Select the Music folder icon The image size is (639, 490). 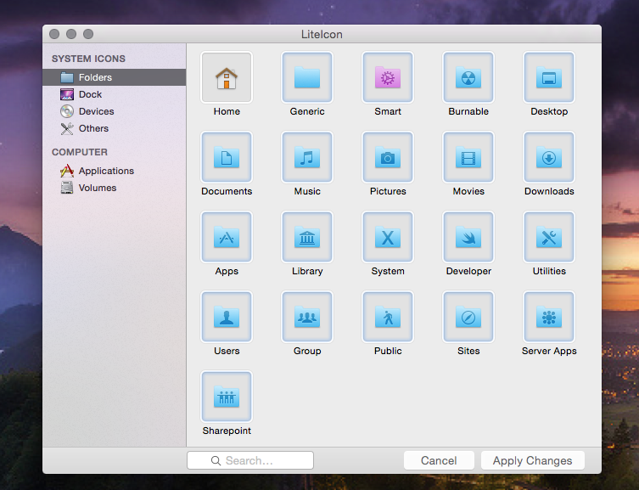pos(307,157)
